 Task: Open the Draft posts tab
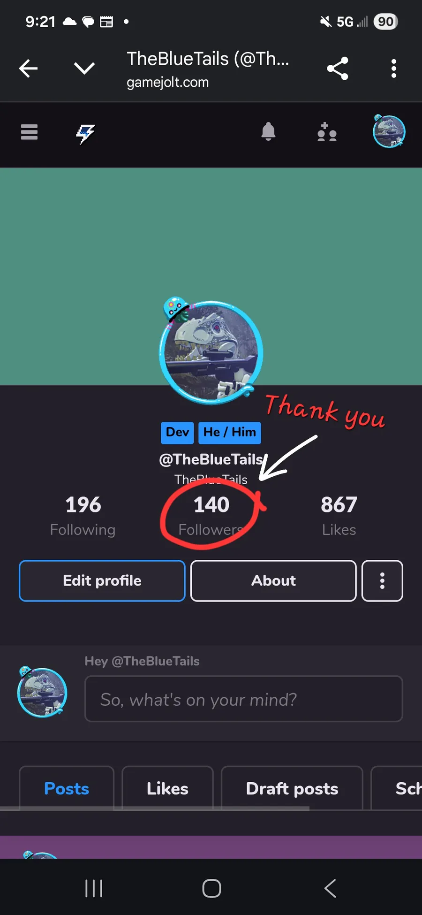(x=292, y=788)
